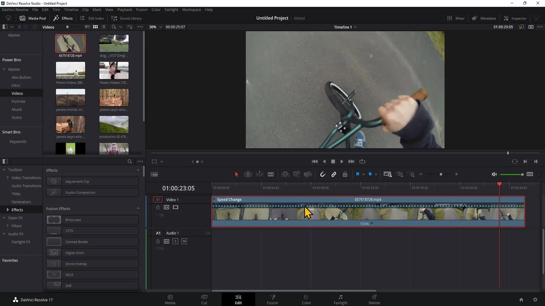The image size is (545, 306).
Task: Open the Timeline menu
Action: pyautogui.click(x=71, y=10)
